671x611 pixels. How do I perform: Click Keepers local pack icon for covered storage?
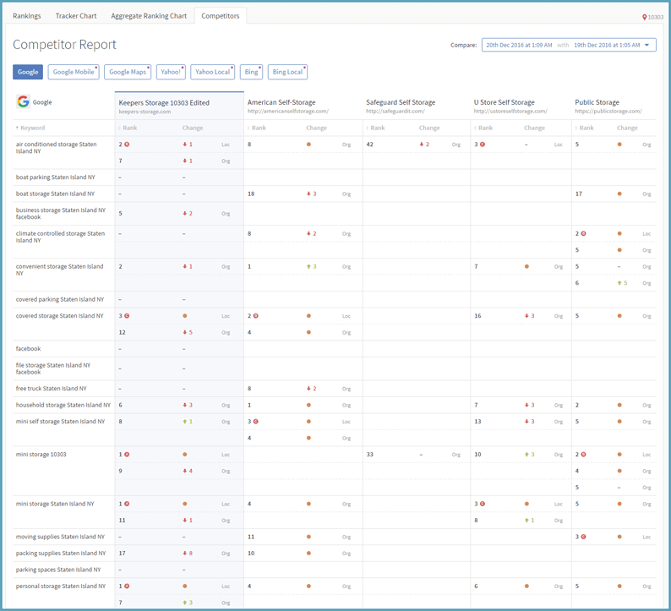click(x=127, y=316)
